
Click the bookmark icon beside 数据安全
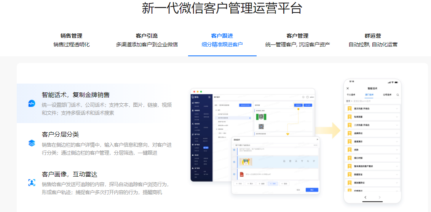coord(350,174)
